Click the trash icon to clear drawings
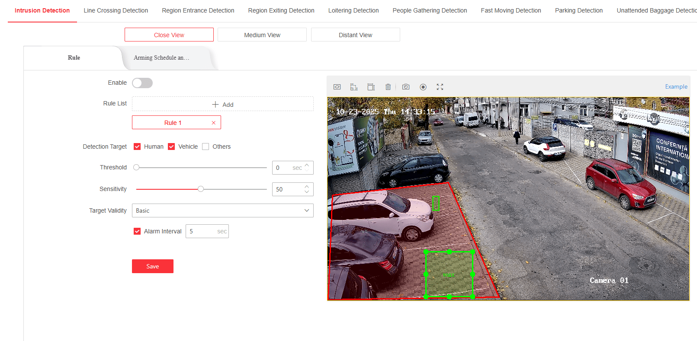The image size is (697, 341). point(388,87)
